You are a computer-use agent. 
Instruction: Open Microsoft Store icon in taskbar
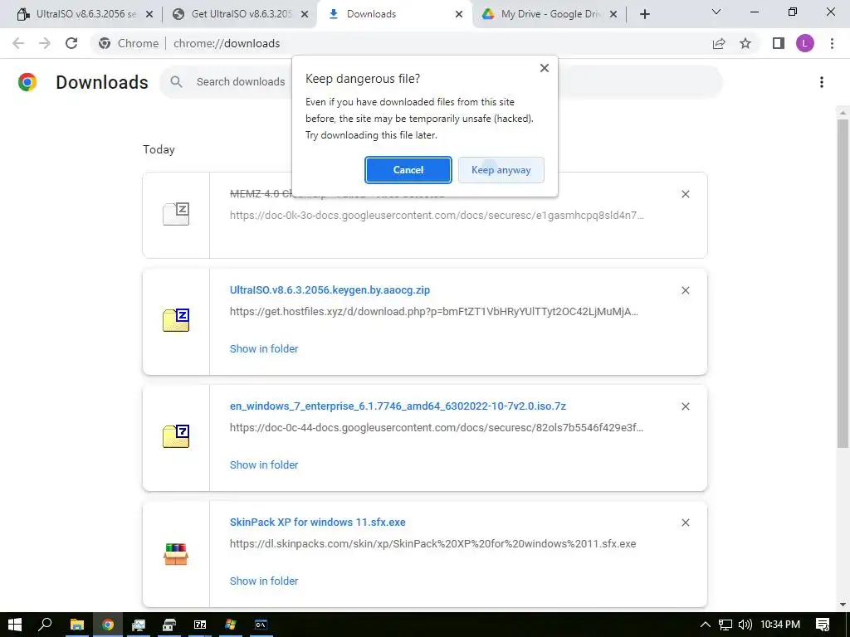click(x=169, y=625)
